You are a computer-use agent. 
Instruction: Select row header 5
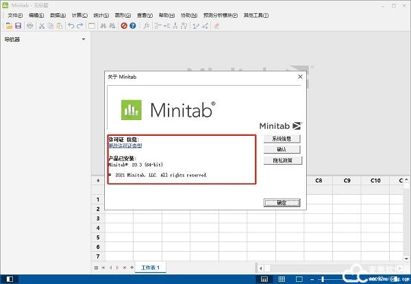click(x=98, y=237)
